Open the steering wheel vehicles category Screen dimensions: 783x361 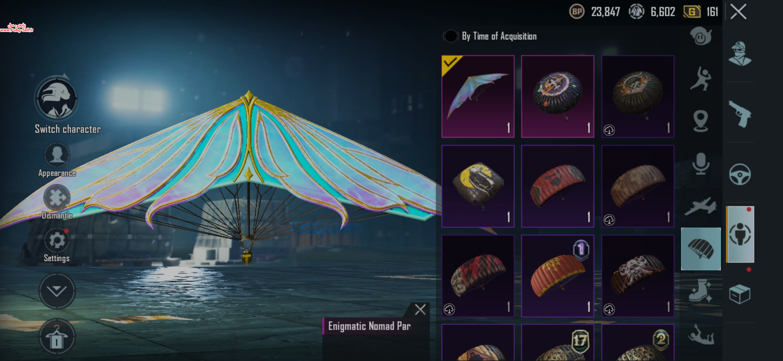[740, 174]
